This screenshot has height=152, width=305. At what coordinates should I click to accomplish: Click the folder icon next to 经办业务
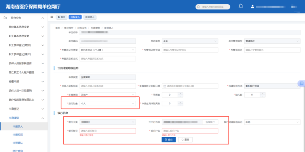tap(5, 18)
